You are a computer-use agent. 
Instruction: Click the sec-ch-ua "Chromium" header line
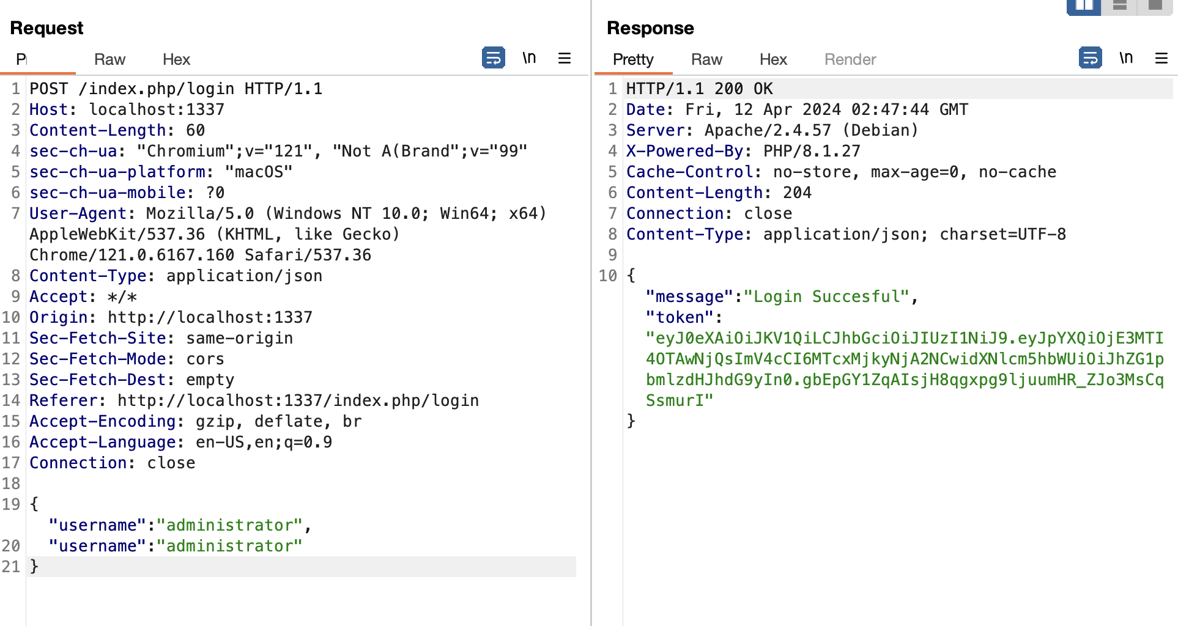(x=279, y=151)
